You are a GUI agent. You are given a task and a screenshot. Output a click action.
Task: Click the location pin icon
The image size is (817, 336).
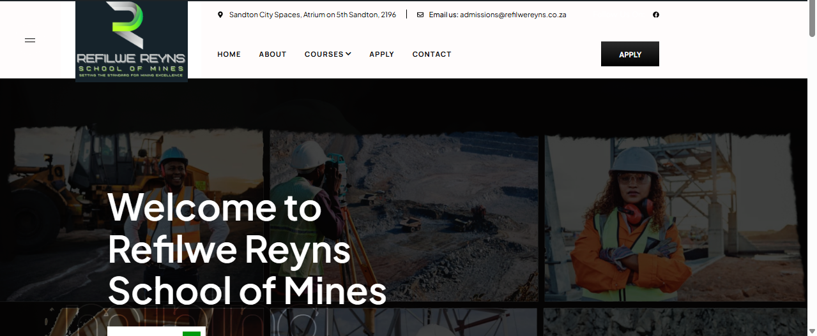point(220,15)
